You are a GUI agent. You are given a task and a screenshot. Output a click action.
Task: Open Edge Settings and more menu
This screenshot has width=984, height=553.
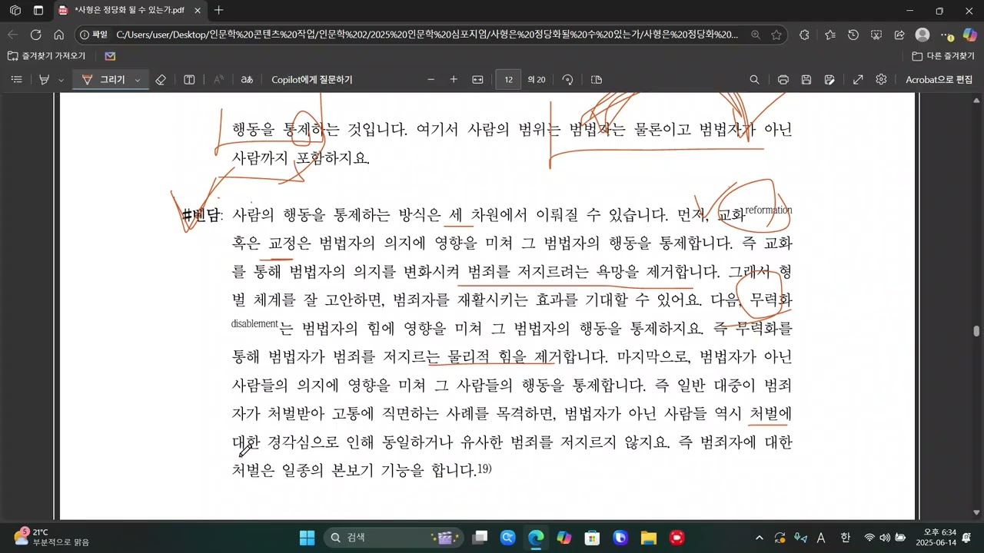946,35
